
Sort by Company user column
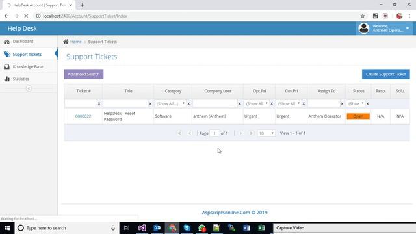218,91
